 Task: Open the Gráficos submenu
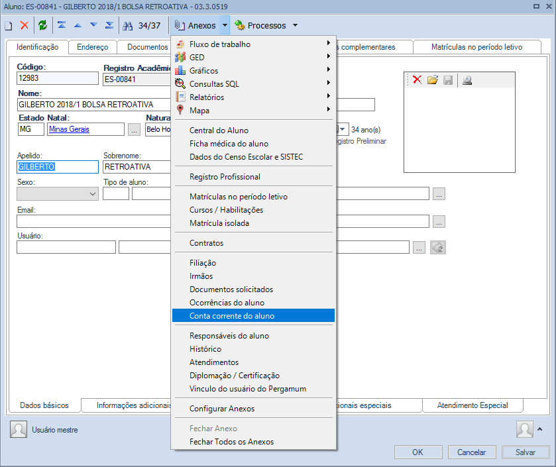pyautogui.click(x=254, y=71)
